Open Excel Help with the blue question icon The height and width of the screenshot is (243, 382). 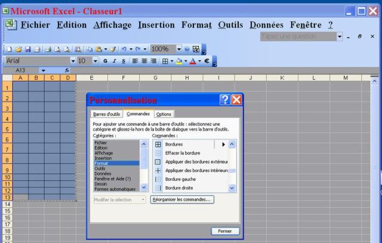187,49
